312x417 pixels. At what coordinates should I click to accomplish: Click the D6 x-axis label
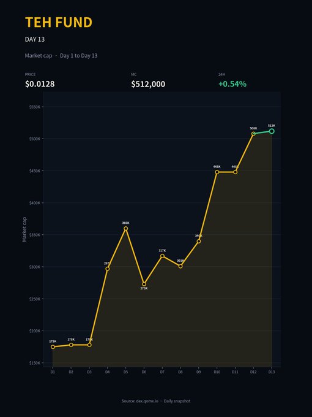point(144,372)
